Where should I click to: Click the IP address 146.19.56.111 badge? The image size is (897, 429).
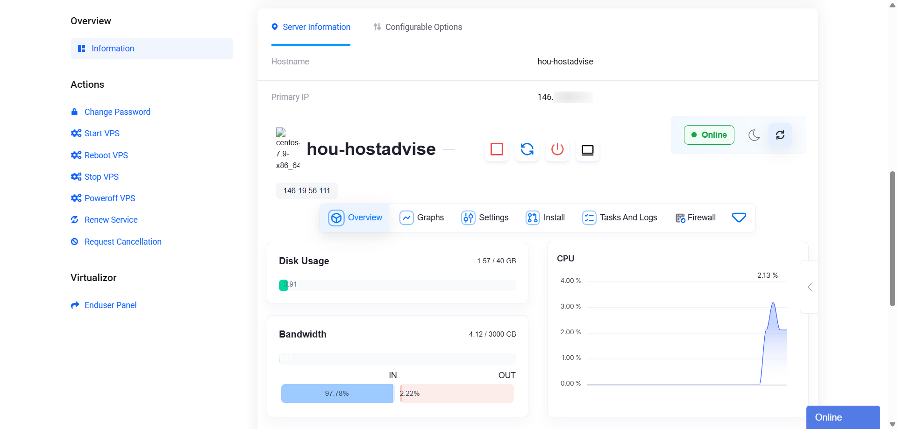tap(307, 191)
